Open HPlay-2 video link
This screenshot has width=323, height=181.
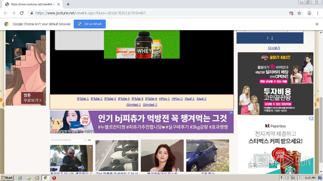tap(177, 99)
